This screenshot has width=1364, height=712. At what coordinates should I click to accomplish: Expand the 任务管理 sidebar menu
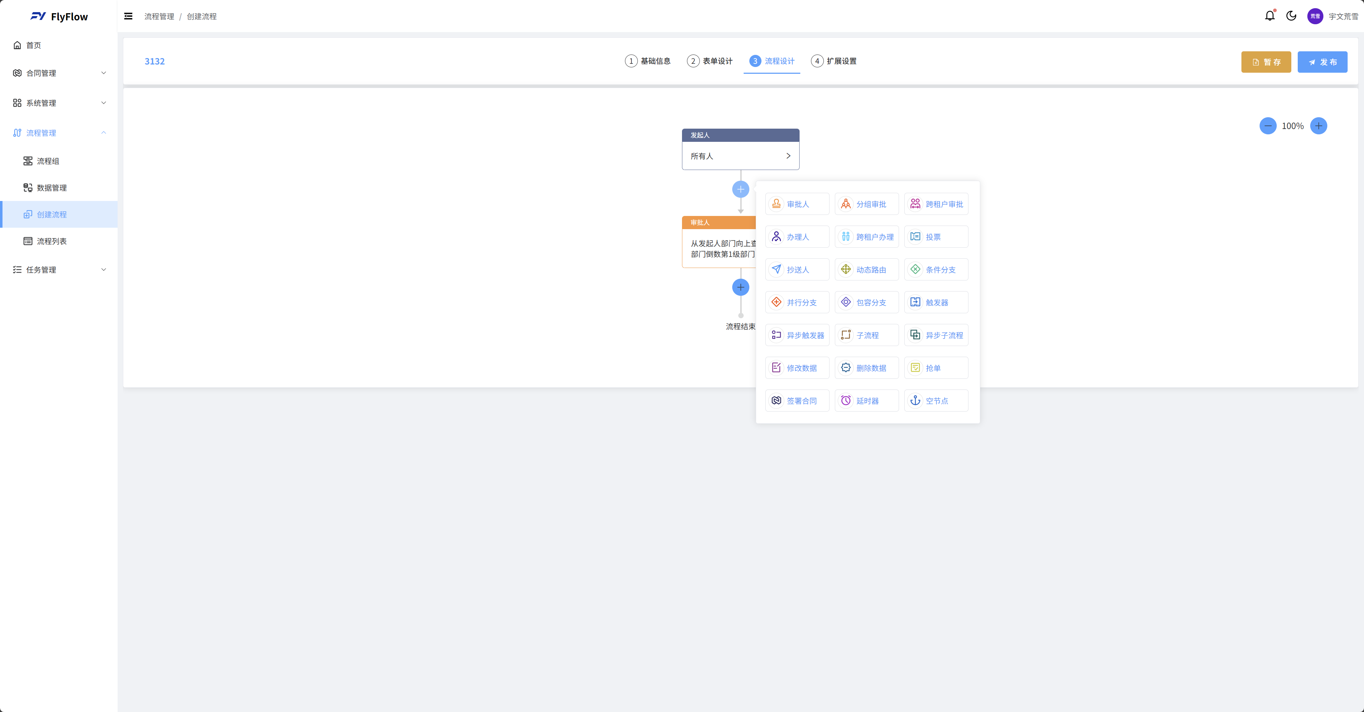coord(59,269)
